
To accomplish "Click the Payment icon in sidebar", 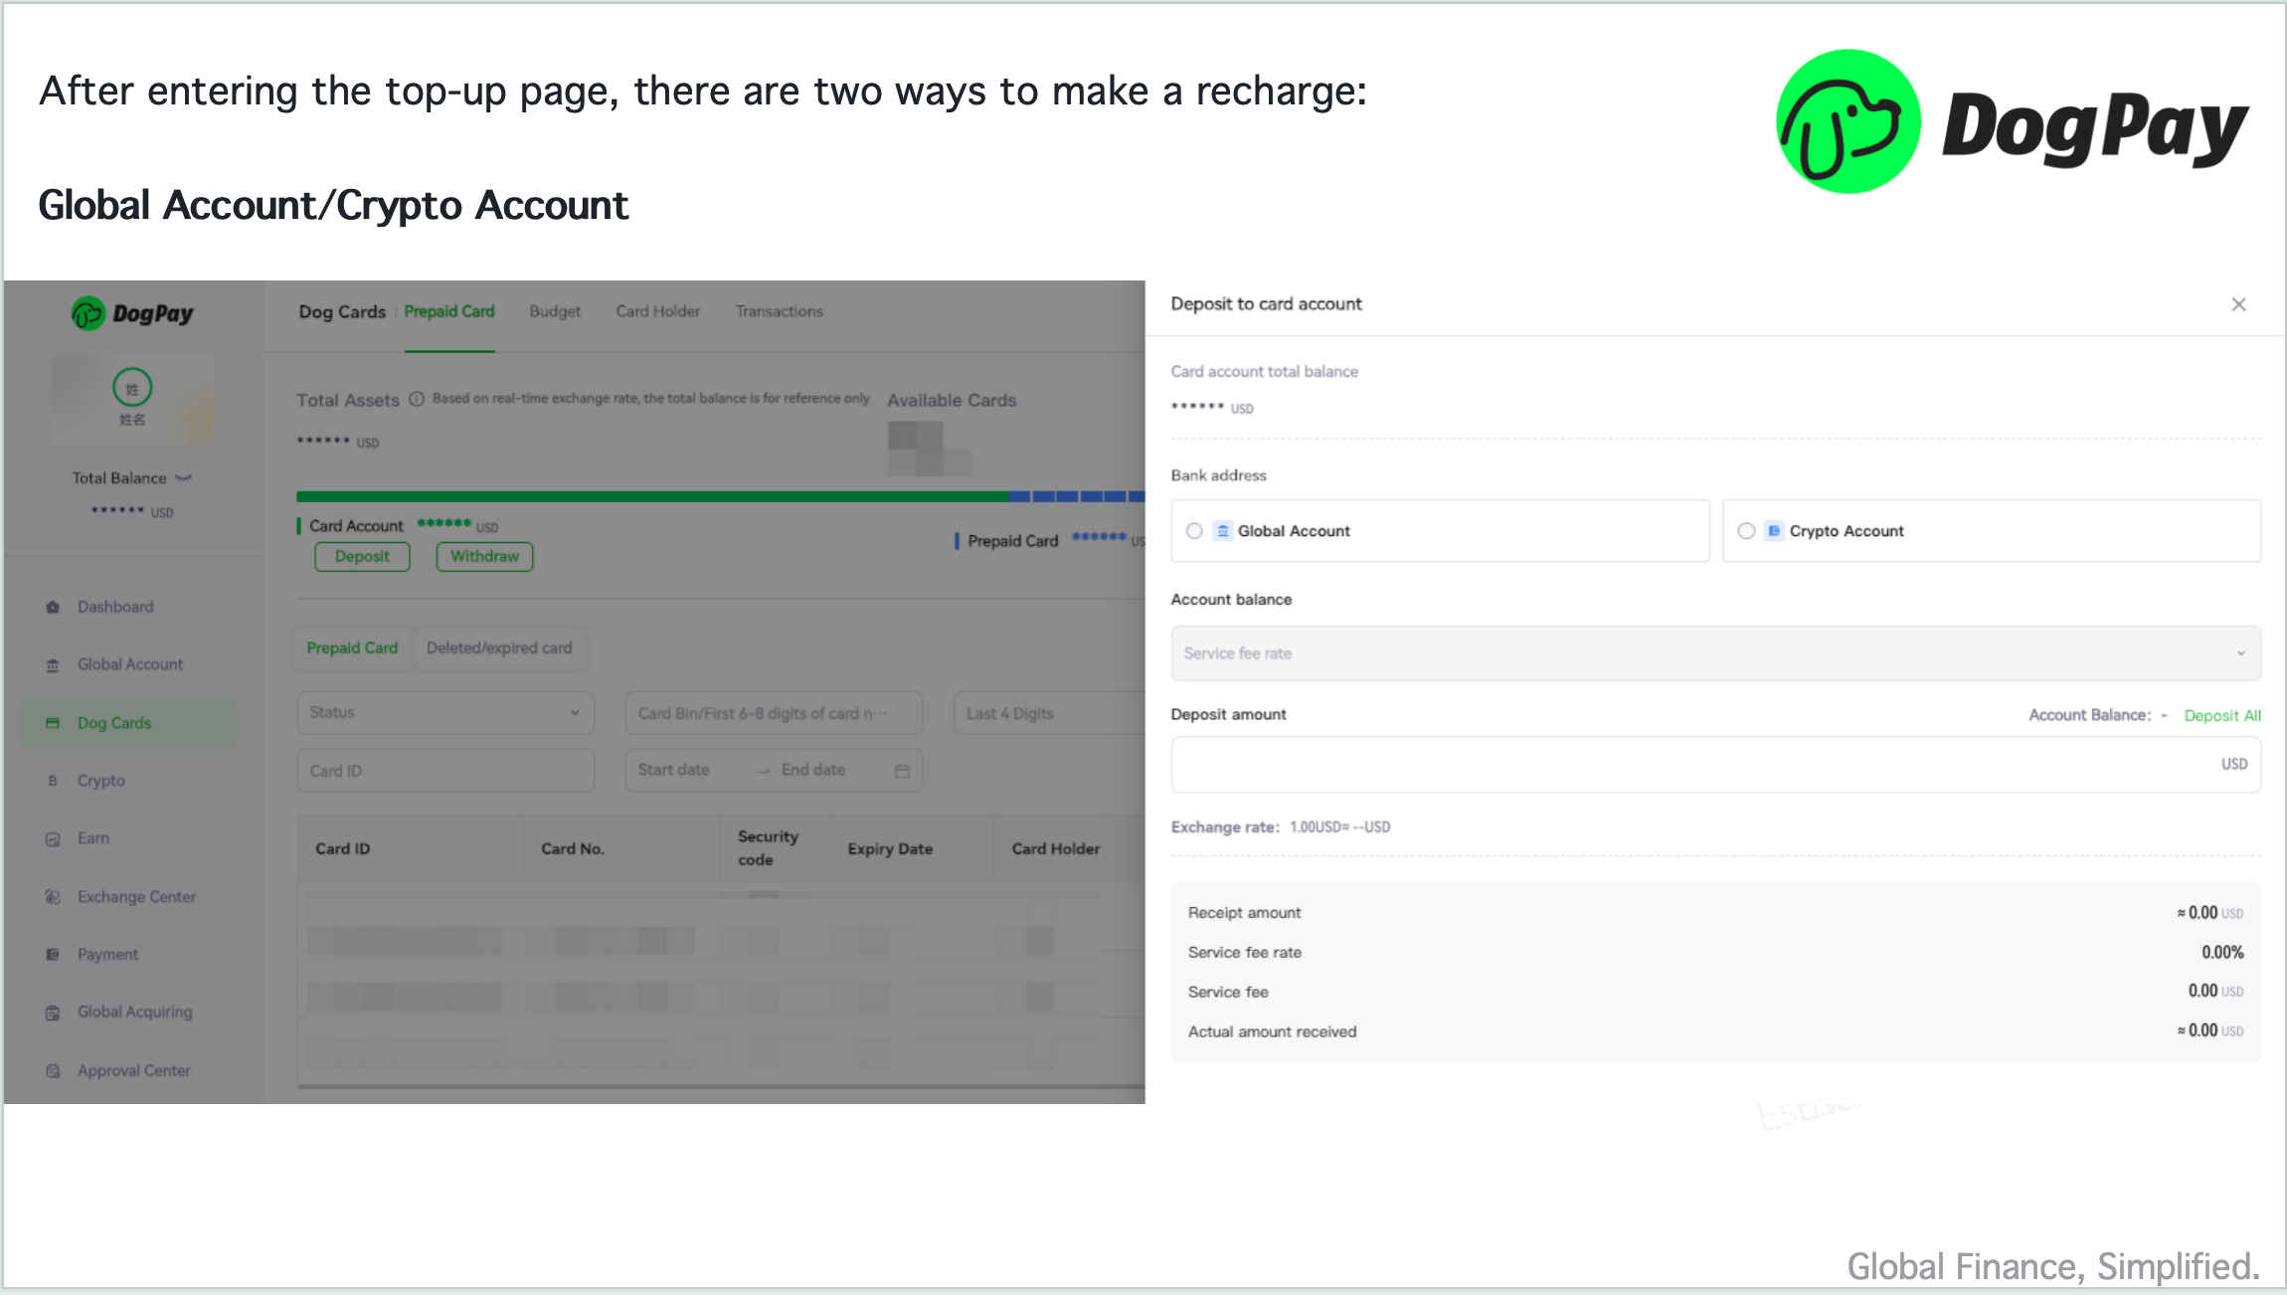I will tap(53, 955).
